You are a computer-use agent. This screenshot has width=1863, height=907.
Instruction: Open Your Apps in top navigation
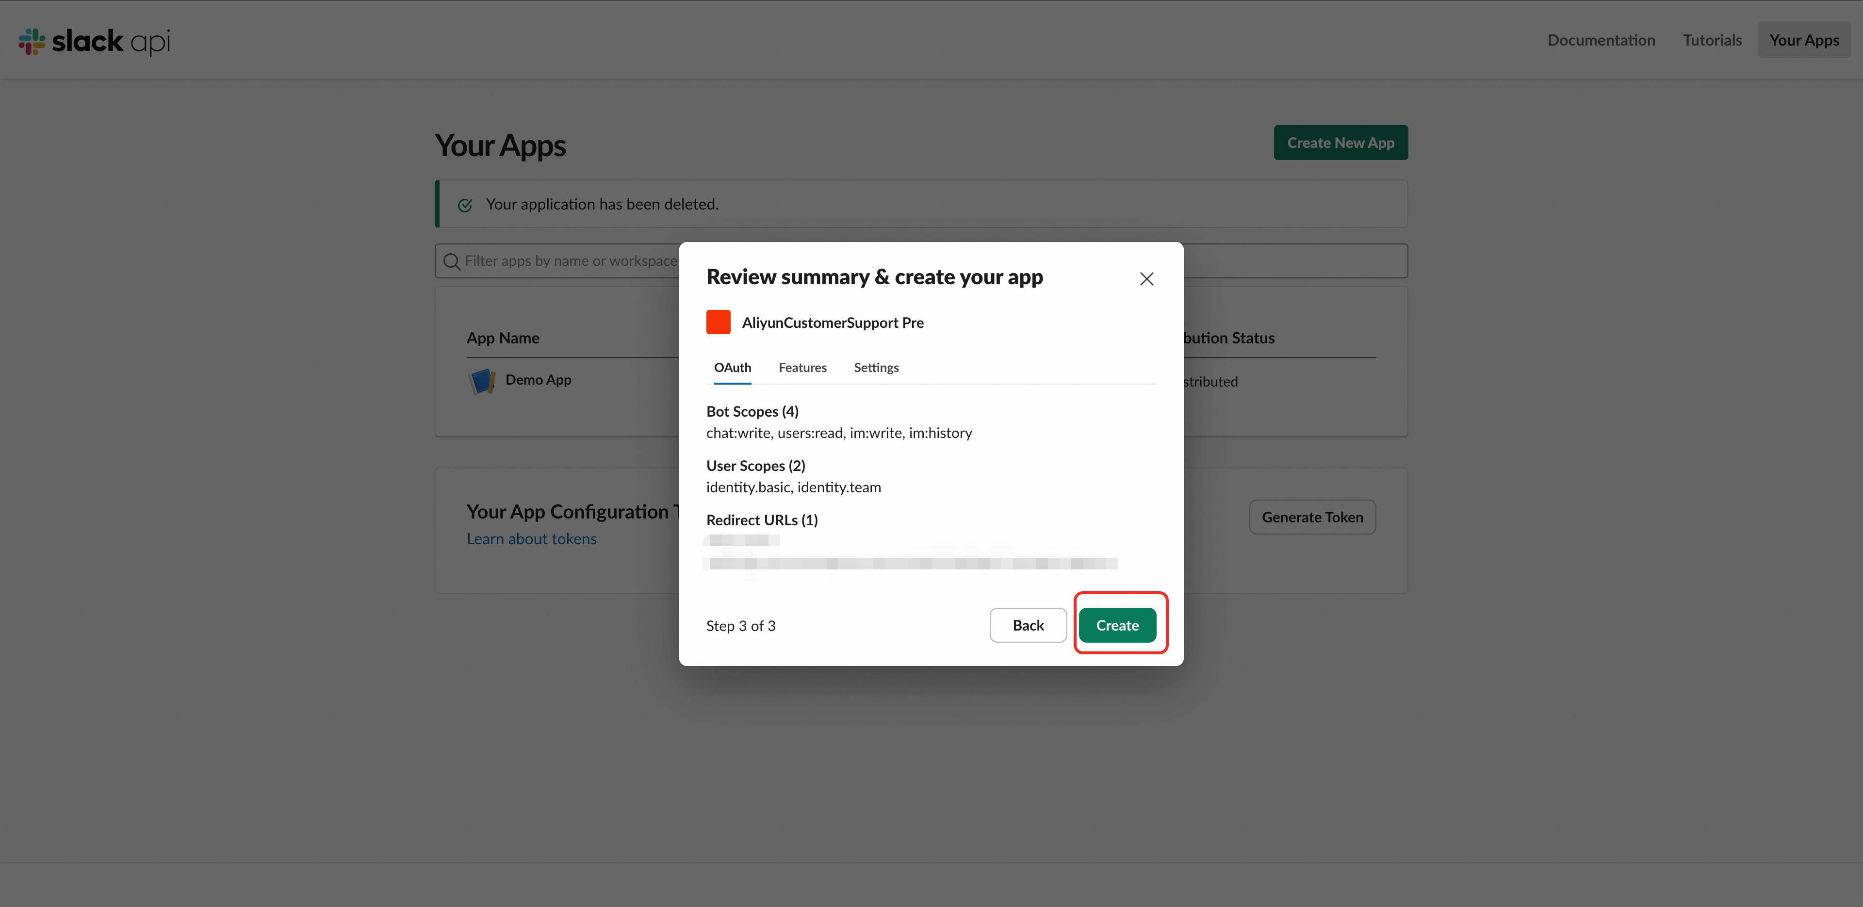coord(1804,40)
